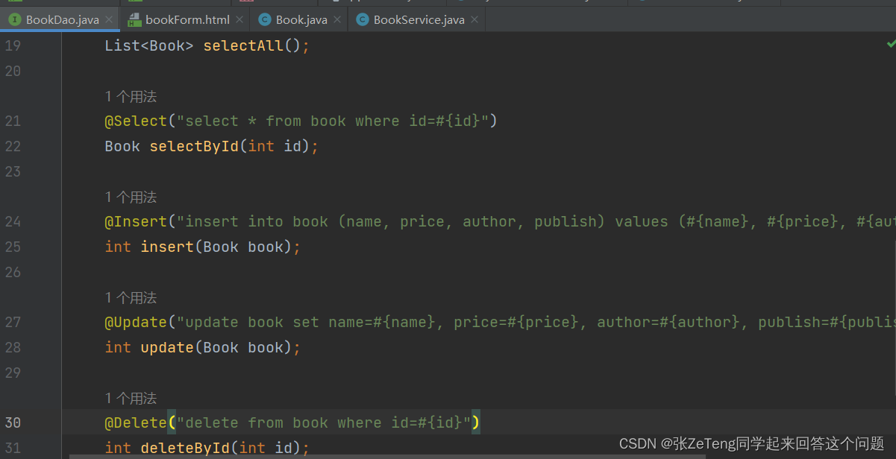Click line number 28 in the gutter
Image resolution: width=896 pixels, height=459 pixels.
tap(13, 347)
